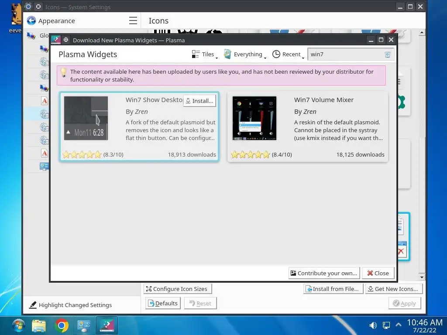The width and height of the screenshot is (447, 335).
Task: Open the file manager from the taskbar
Action: (39, 325)
